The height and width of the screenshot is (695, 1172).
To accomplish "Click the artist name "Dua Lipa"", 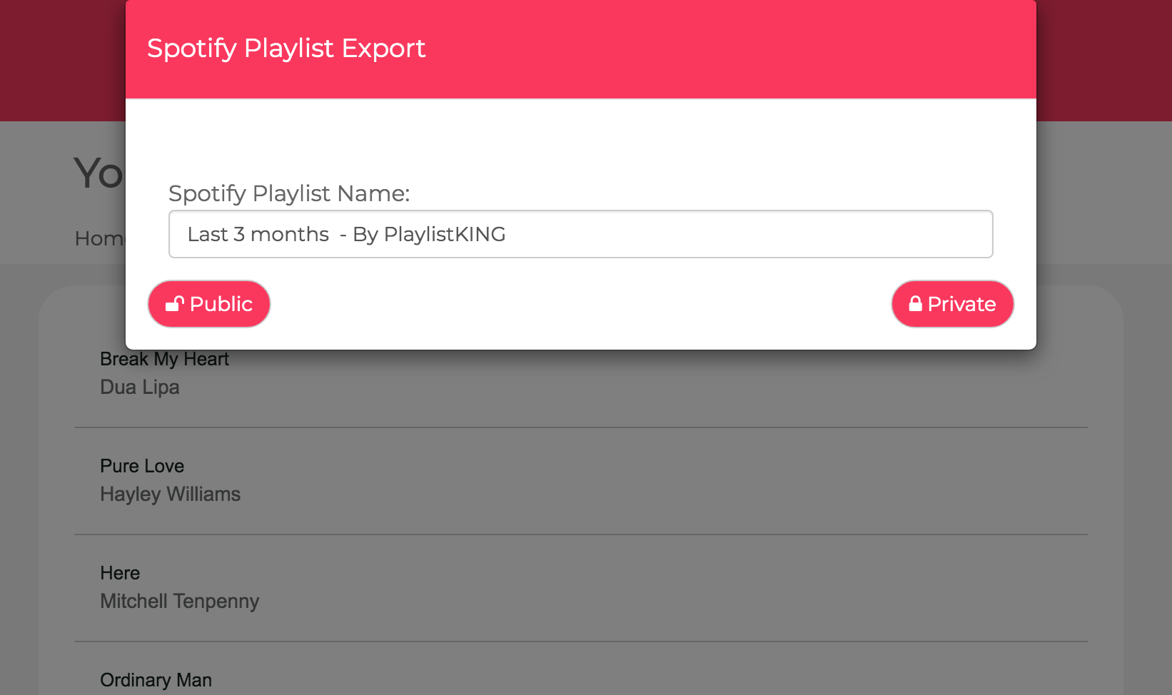I will [x=139, y=387].
